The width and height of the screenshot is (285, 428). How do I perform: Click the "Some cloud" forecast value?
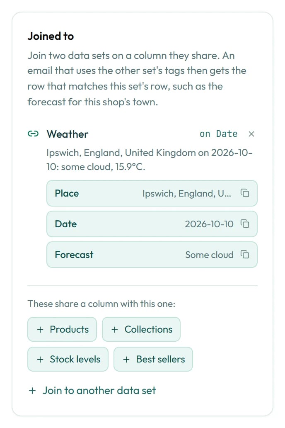coord(209,255)
